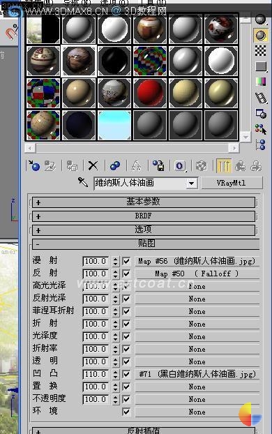Click the 反射光泽 None map button
This screenshot has width=272, height=434.
(x=197, y=299)
